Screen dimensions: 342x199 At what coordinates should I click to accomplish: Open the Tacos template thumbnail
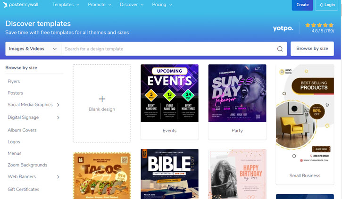tap(102, 176)
